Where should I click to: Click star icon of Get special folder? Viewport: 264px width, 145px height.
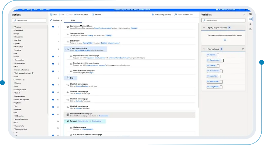(x=68, y=34)
